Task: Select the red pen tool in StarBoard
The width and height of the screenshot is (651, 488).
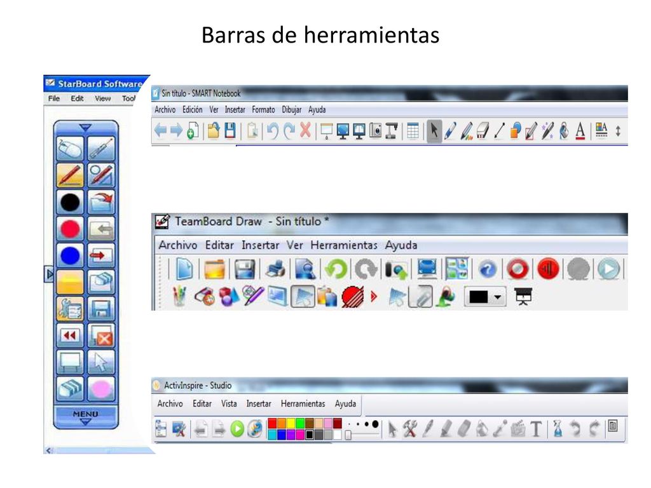Action: click(70, 175)
